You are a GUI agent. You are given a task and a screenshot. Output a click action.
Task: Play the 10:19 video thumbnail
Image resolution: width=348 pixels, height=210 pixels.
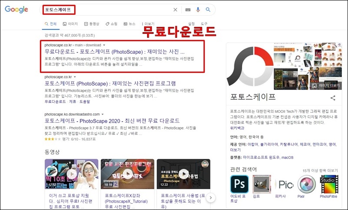[x=128, y=174]
